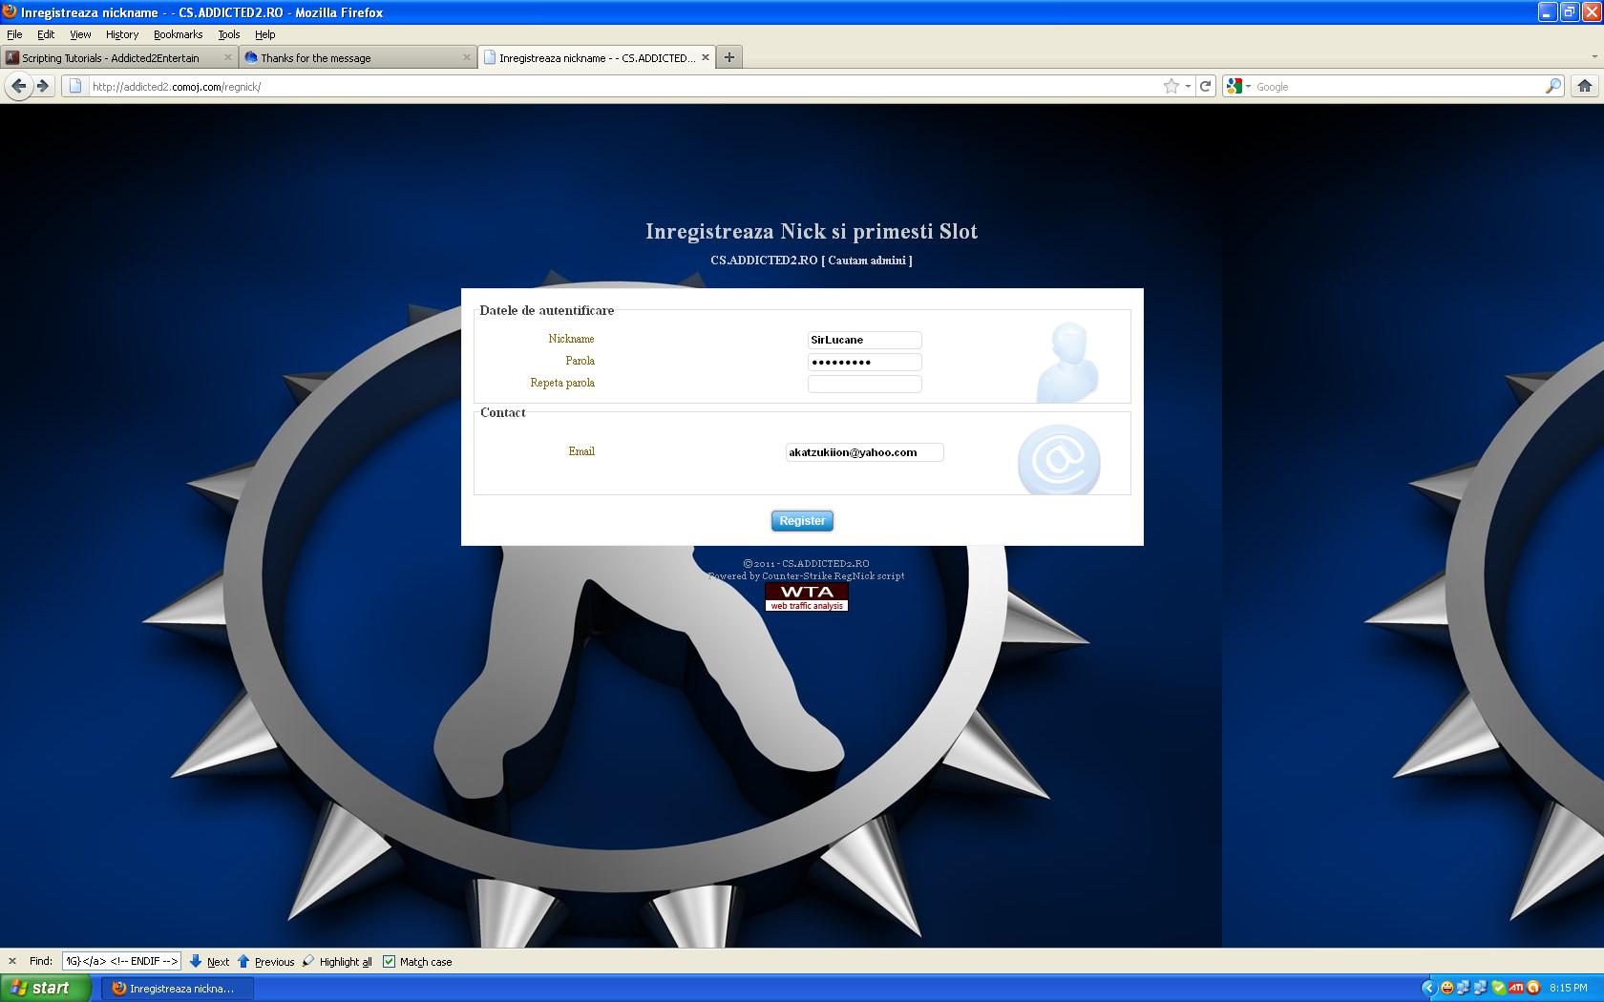Screen dimensions: 1604x1002
Task: Focus the Email input field
Action: coord(865,452)
